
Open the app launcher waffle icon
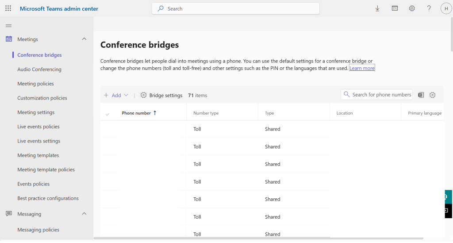[8, 8]
